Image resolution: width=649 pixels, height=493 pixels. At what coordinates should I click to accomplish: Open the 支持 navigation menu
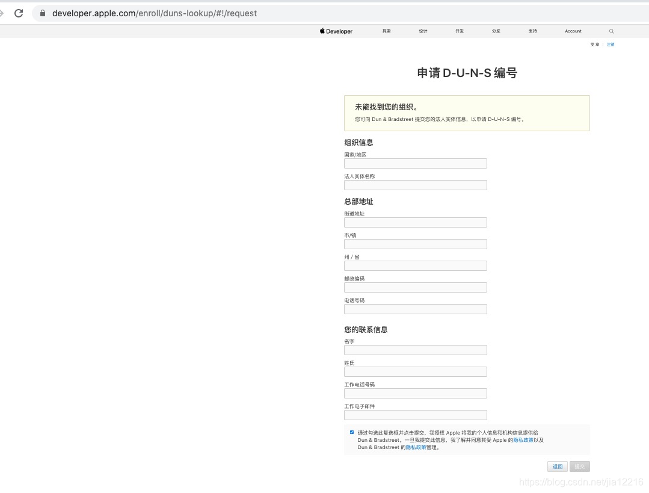coord(532,31)
